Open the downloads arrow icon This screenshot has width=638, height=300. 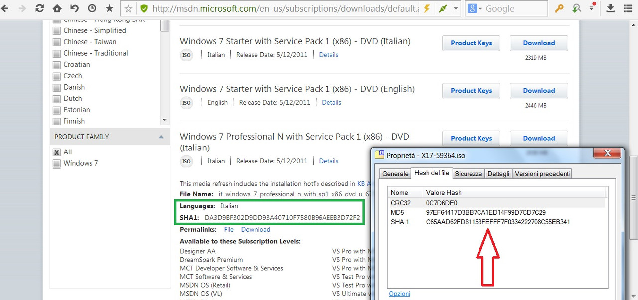(611, 8)
